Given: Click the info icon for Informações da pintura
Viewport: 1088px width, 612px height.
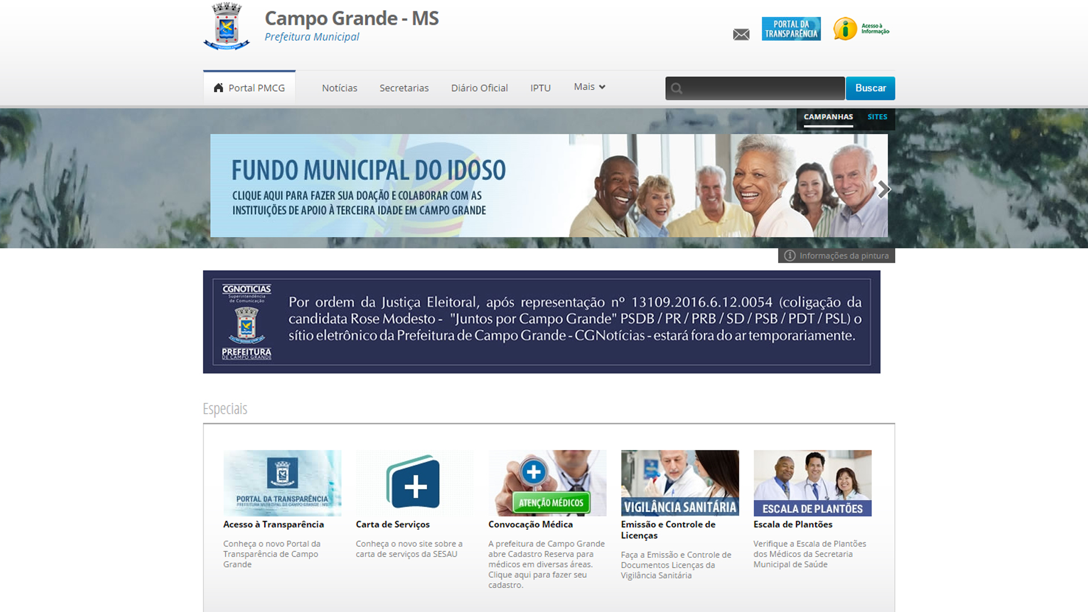Looking at the screenshot, I should point(789,256).
